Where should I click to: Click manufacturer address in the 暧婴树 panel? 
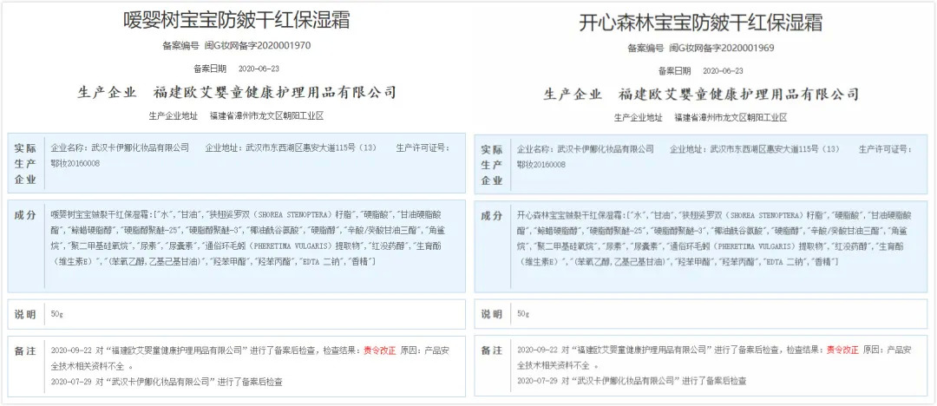coord(266,116)
